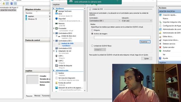Select the Controladora IDE 0 icon
The width and height of the screenshot is (181, 102).
pos(57,33)
